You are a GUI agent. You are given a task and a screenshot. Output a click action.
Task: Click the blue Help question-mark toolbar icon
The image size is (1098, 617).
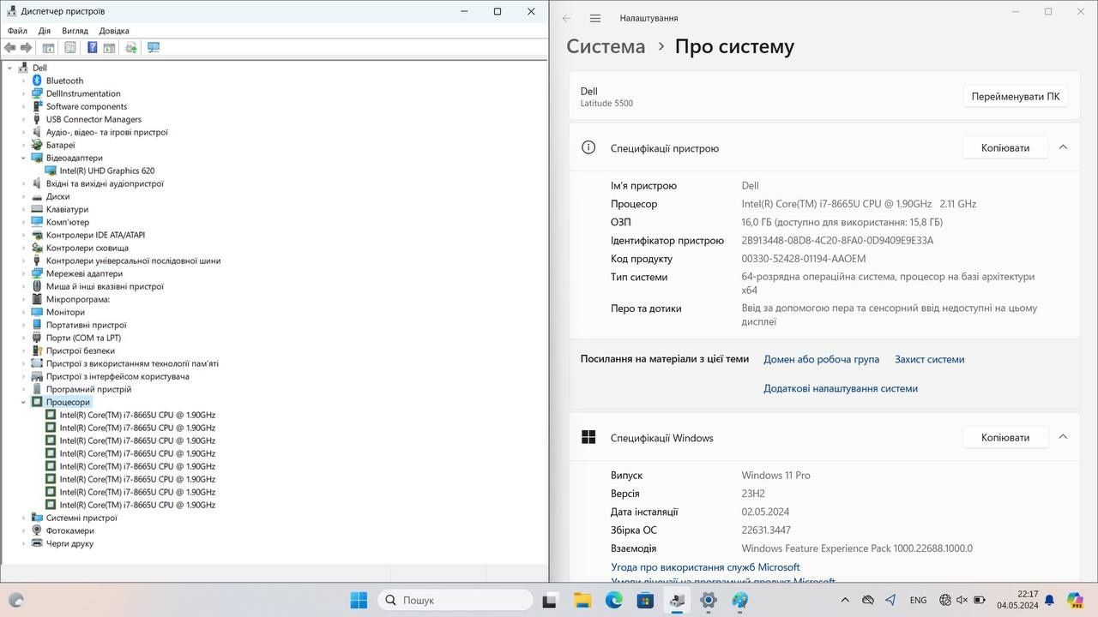point(93,48)
